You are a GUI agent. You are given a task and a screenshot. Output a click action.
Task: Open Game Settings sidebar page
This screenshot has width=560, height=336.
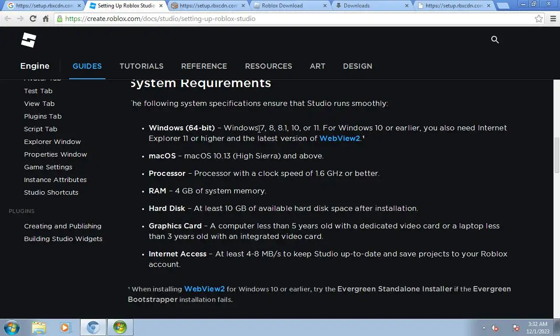pyautogui.click(x=48, y=167)
